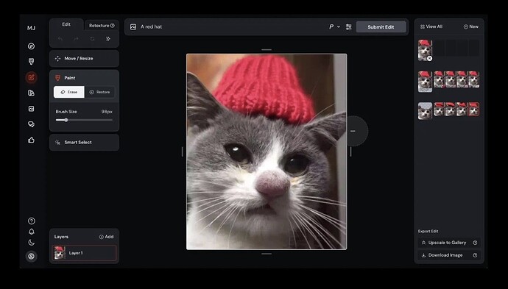Click View All in history panel
Viewport: 508px width, 289px height.
point(431,26)
